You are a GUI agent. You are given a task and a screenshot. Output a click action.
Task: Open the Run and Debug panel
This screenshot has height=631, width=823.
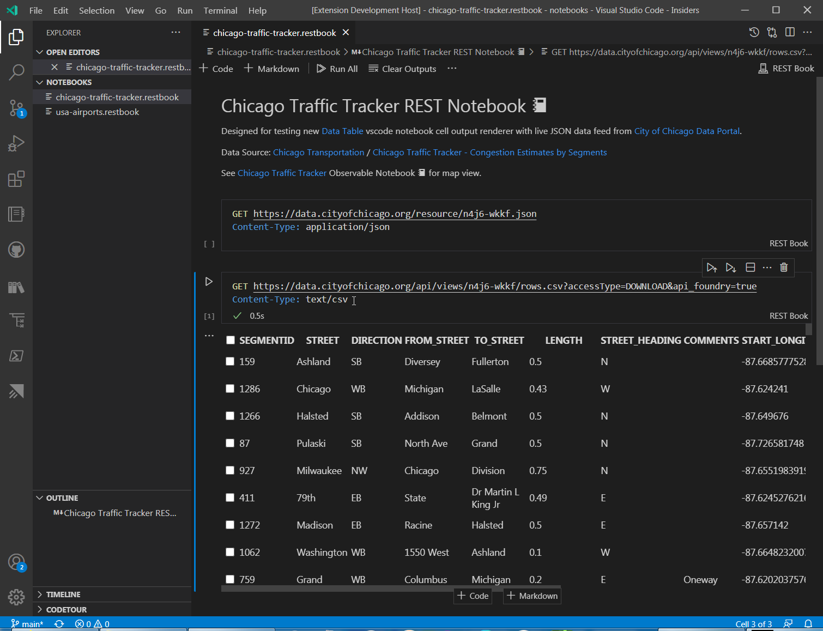pyautogui.click(x=16, y=143)
